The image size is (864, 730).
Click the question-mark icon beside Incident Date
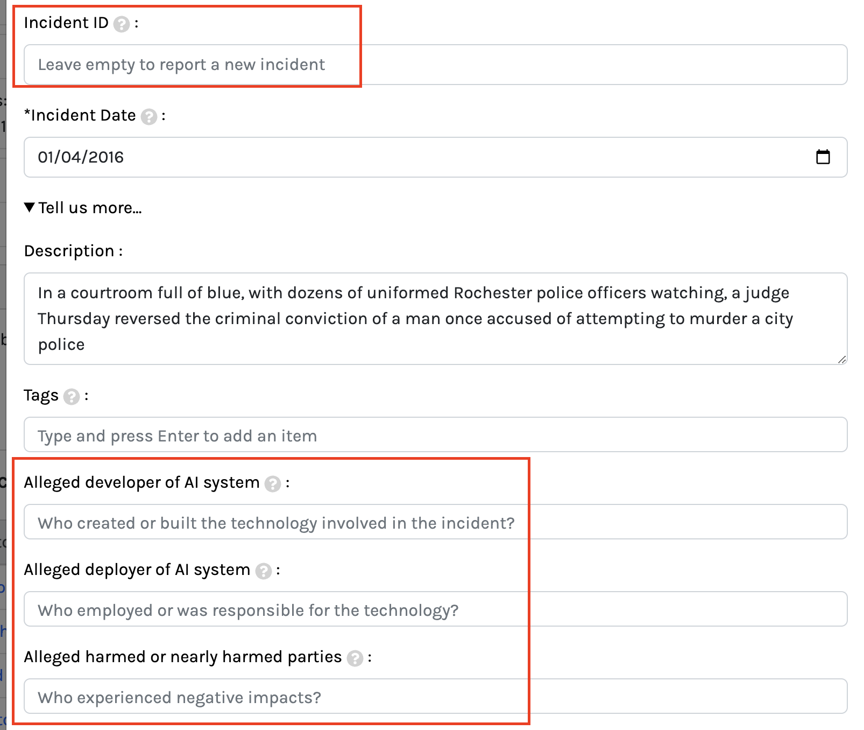pyautogui.click(x=147, y=115)
